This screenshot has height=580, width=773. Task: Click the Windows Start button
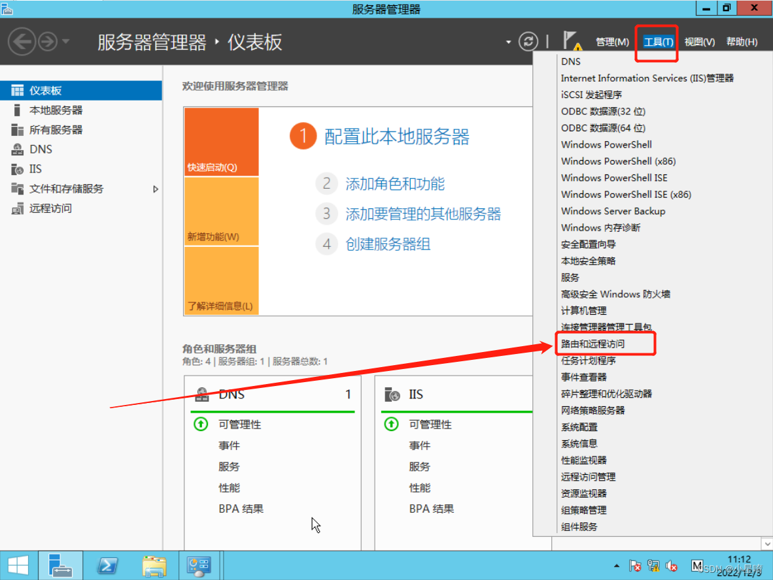tap(18, 565)
